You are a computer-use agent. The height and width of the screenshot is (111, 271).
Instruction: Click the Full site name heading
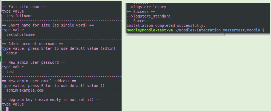pos(24,7)
